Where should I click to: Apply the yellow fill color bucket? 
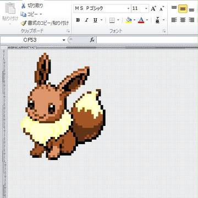pyautogui.click(x=129, y=20)
